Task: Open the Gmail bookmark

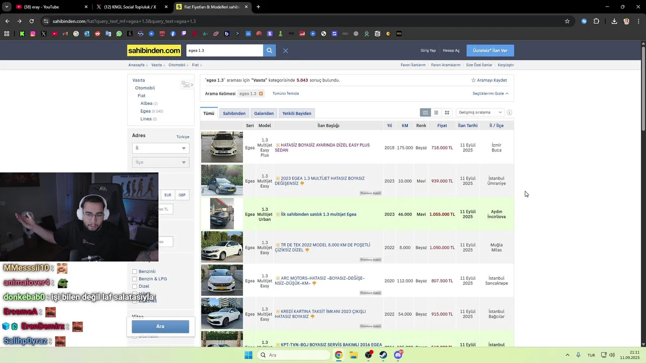Action: tap(65, 34)
